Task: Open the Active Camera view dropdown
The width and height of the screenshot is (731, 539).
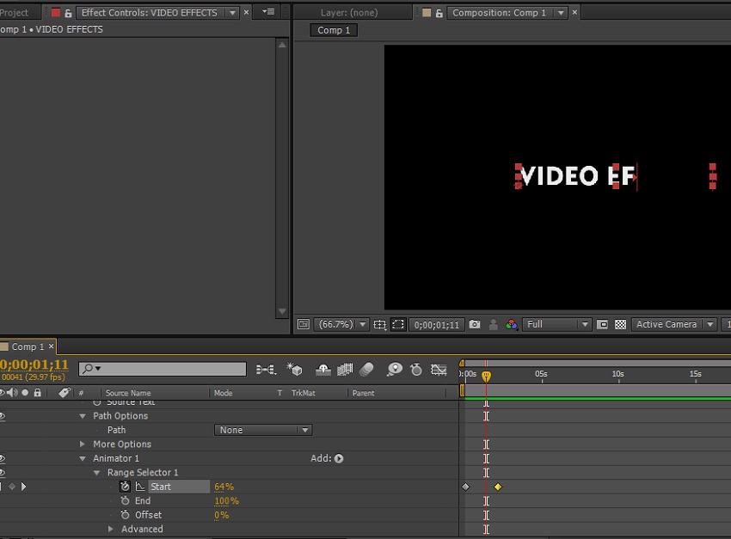Action: pos(673,324)
